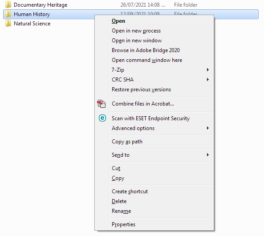
Task: Expand the Send to submenu arrow
Action: (208, 155)
